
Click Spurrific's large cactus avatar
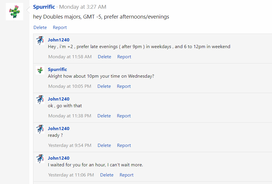(15, 12)
